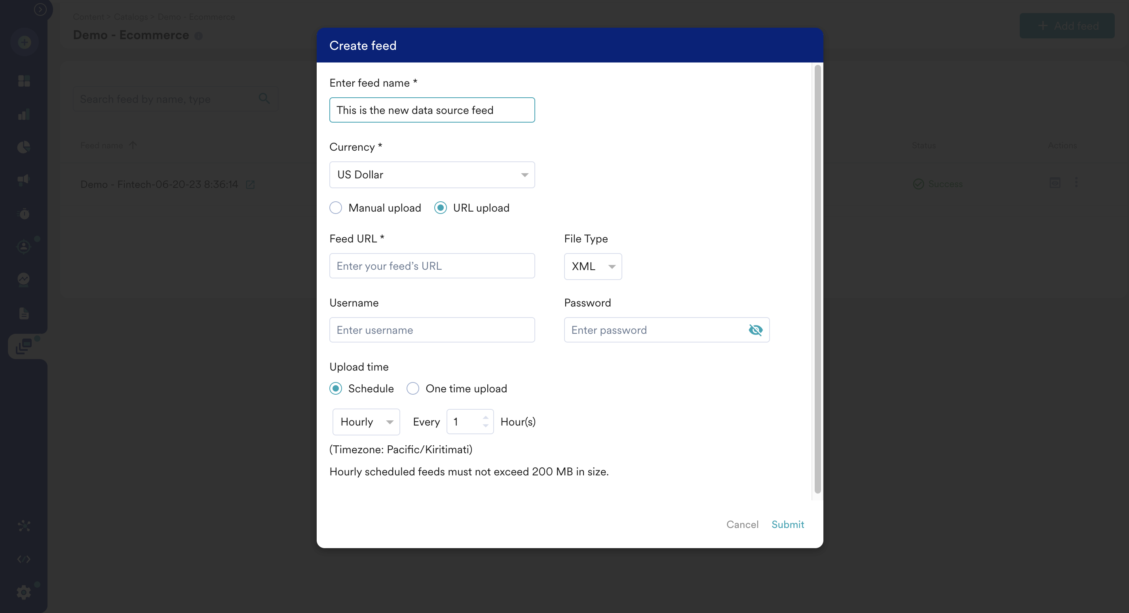This screenshot has width=1129, height=613.
Task: Select the content catalogs icon in sidebar
Action: 24,346
